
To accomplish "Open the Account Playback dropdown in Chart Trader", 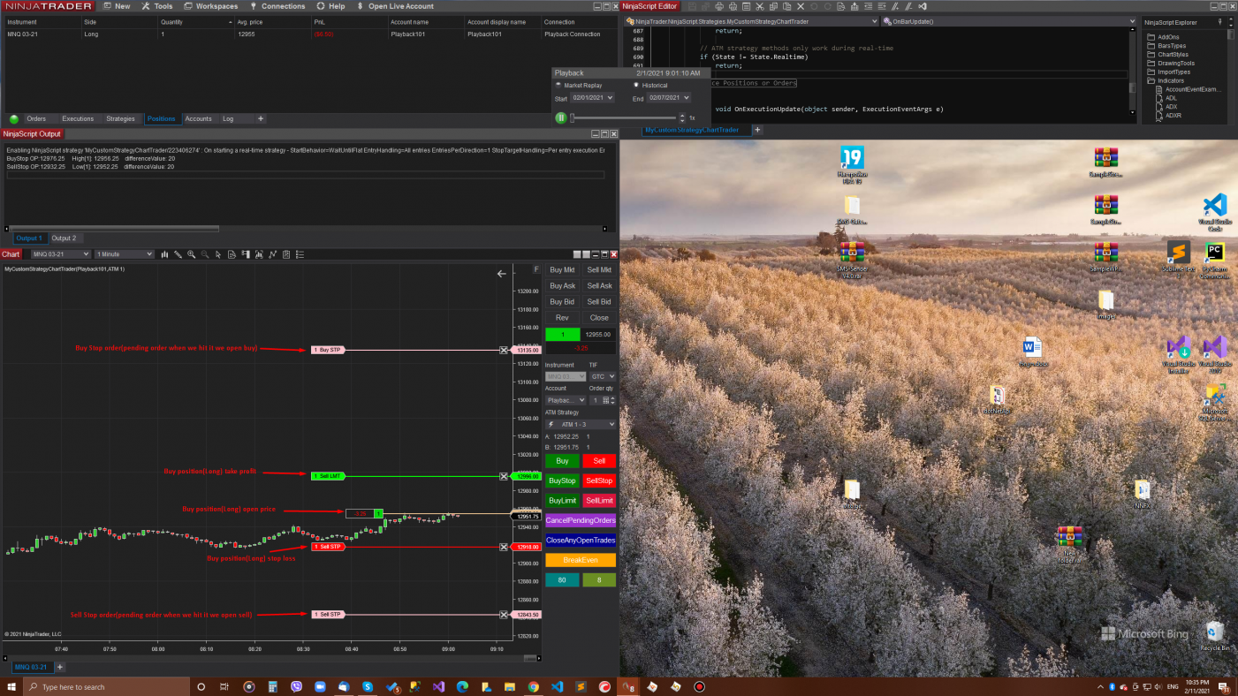I will [x=566, y=400].
